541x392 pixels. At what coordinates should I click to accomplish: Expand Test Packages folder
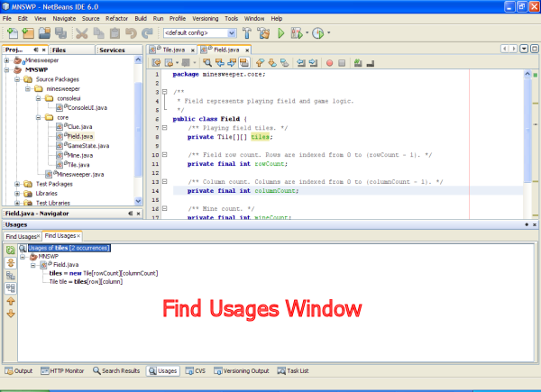coord(17,184)
